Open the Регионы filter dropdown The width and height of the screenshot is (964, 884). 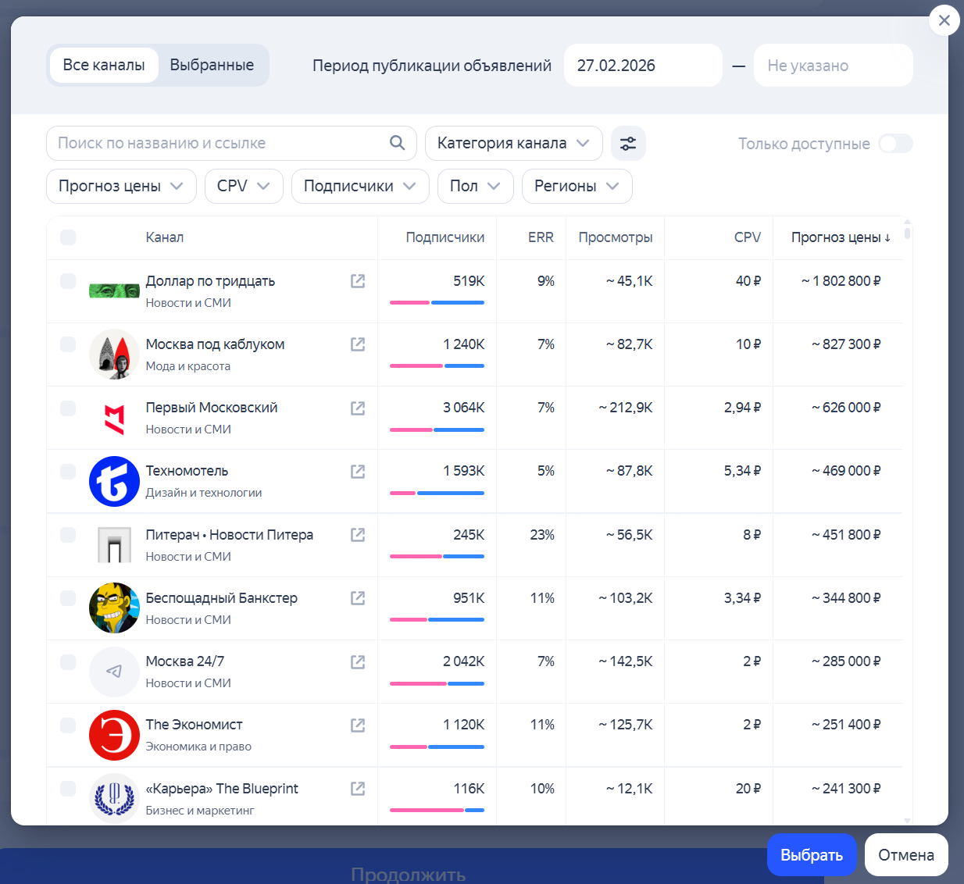(577, 186)
